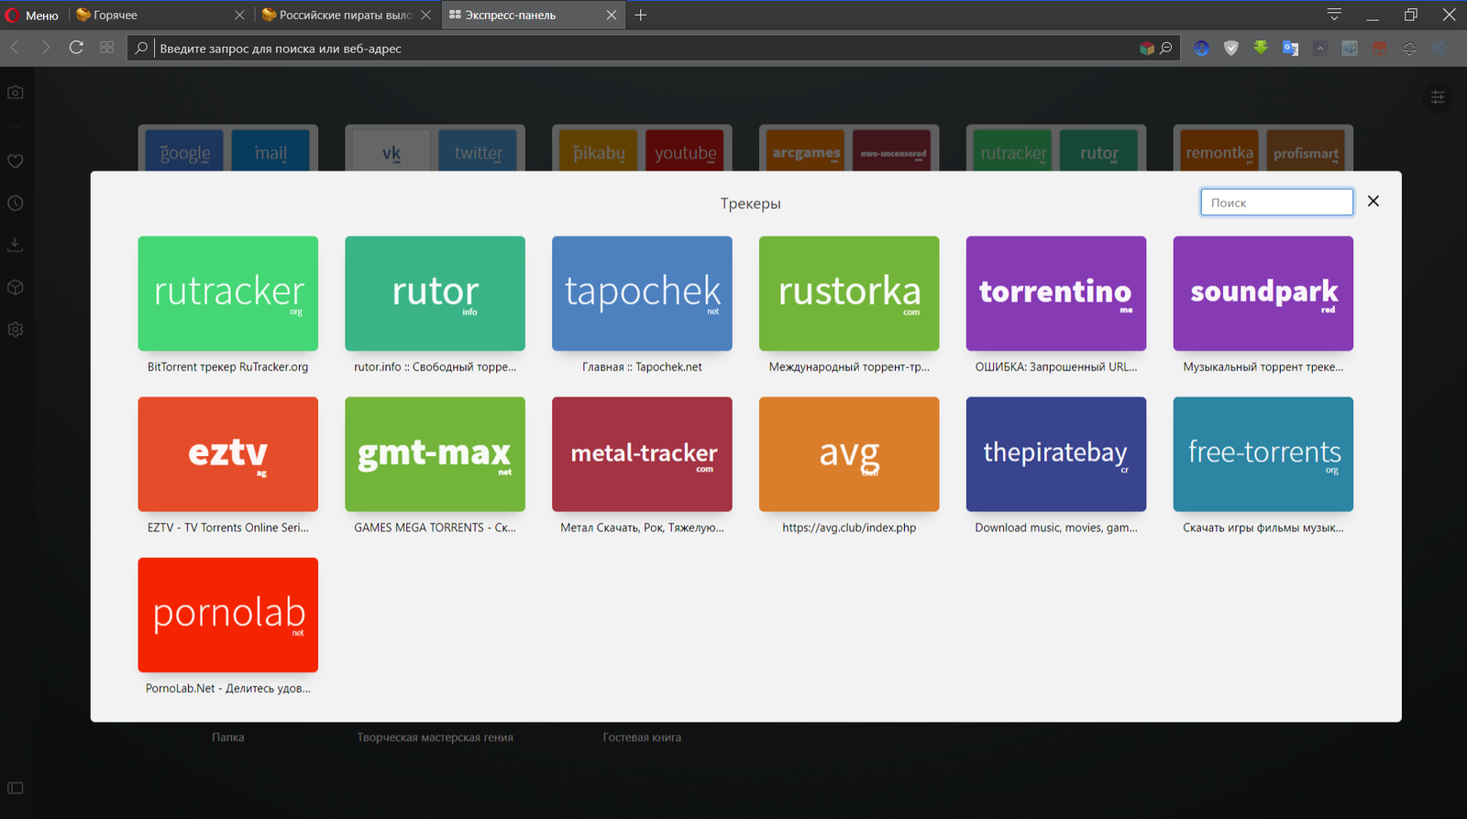The height and width of the screenshot is (819, 1467).
Task: Click the BitTorrent трекер RuTracker.org caption
Action: coord(228,366)
